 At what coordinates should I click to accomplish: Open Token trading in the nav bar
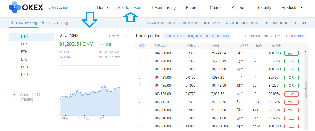(163, 8)
